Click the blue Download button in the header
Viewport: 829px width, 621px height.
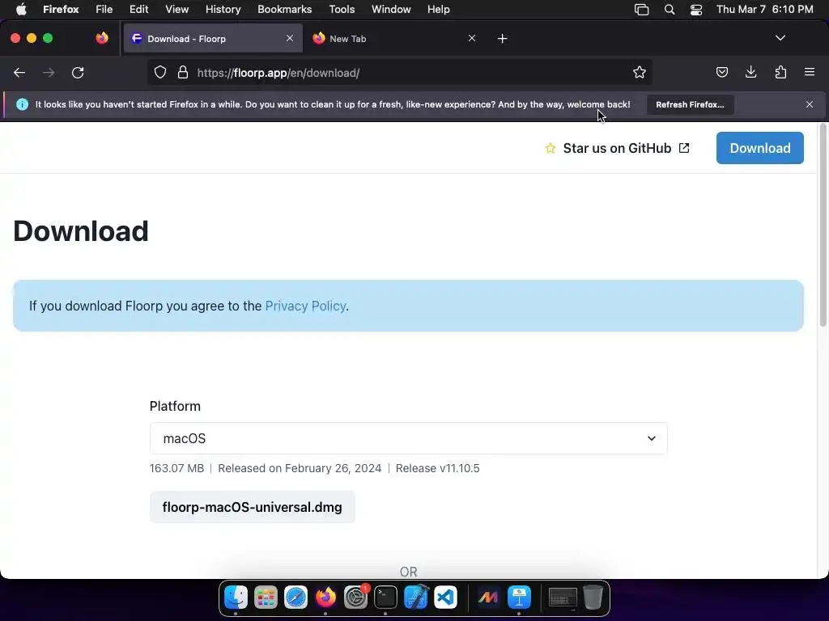coord(759,148)
